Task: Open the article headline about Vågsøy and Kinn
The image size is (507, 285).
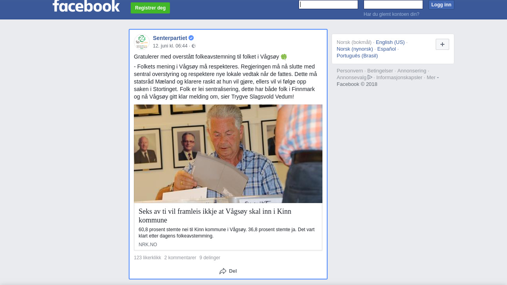Action: (x=215, y=216)
